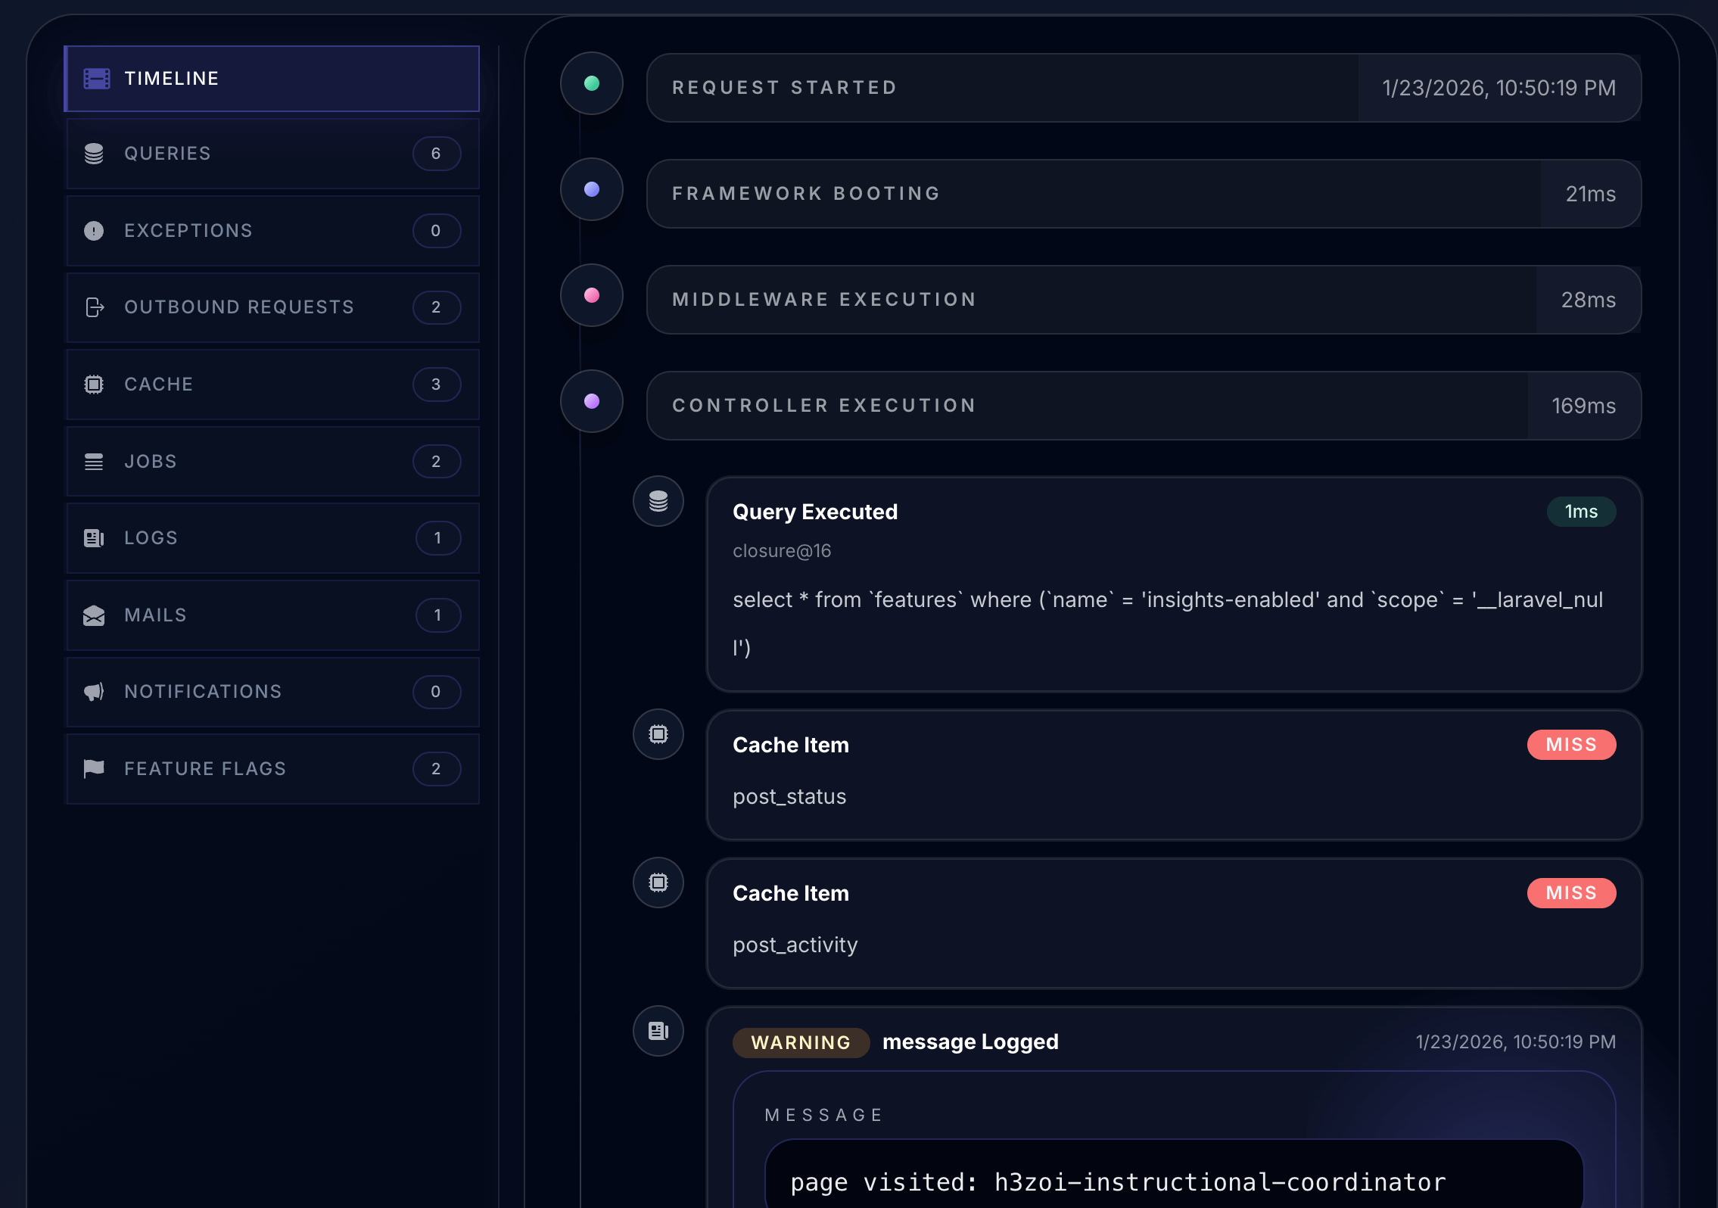This screenshot has height=1208, width=1718.
Task: Click the Timeline film icon
Action: pyautogui.click(x=95, y=78)
